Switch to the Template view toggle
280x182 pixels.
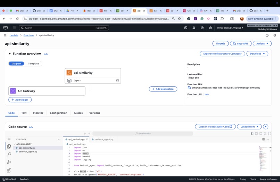tap(33, 64)
